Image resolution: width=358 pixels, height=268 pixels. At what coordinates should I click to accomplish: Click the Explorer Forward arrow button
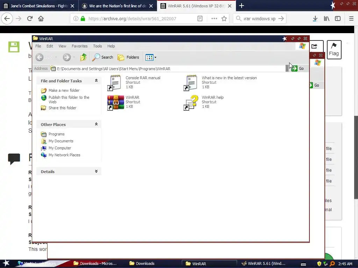[x=67, y=57]
